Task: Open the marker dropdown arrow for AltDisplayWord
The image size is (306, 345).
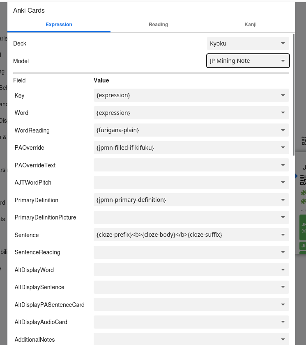Action: coord(283,270)
